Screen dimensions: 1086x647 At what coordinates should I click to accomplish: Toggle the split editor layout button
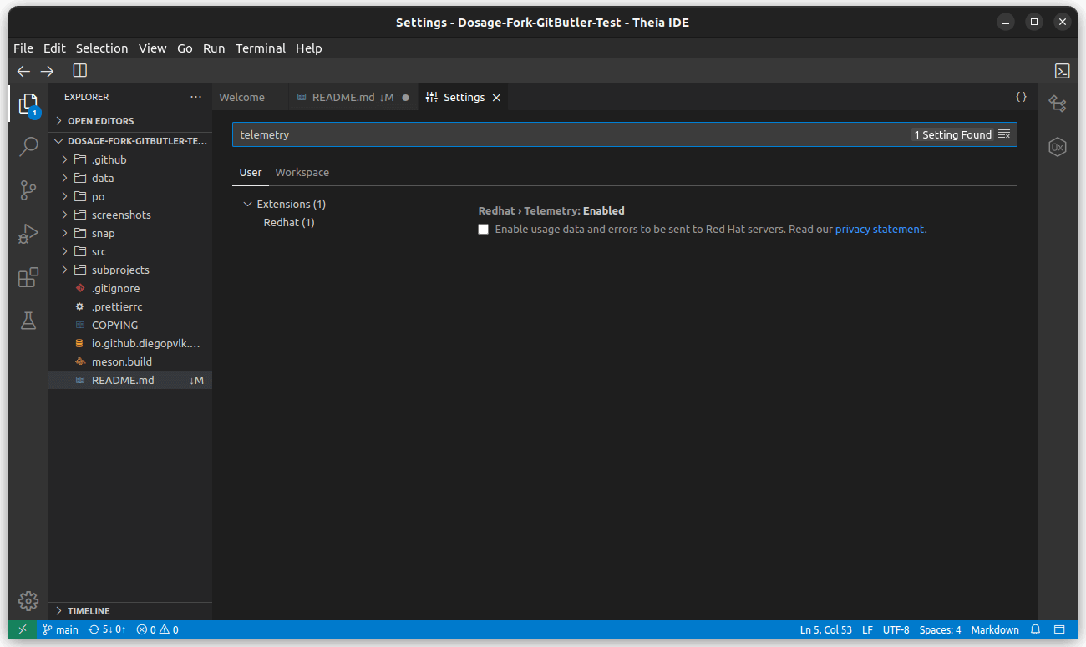(x=79, y=70)
